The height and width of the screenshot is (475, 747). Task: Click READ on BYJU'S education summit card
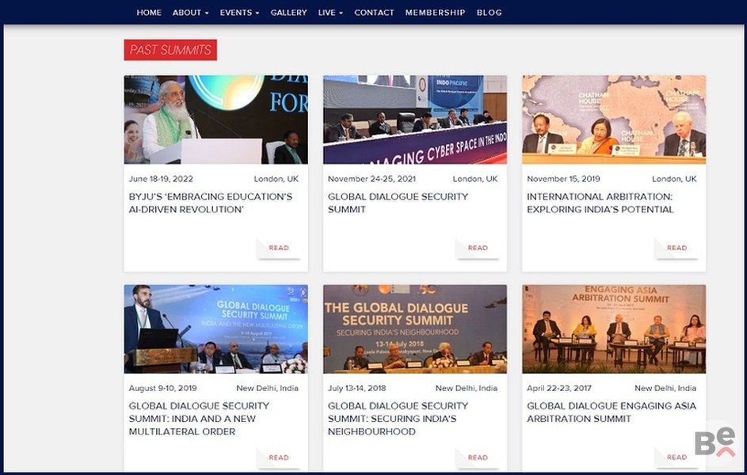tap(279, 248)
